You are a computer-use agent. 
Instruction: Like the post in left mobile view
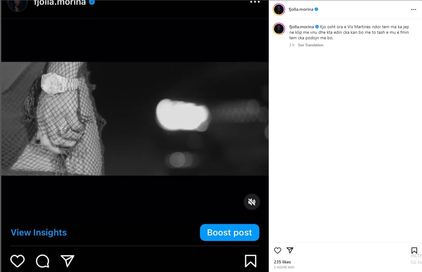[18, 261]
